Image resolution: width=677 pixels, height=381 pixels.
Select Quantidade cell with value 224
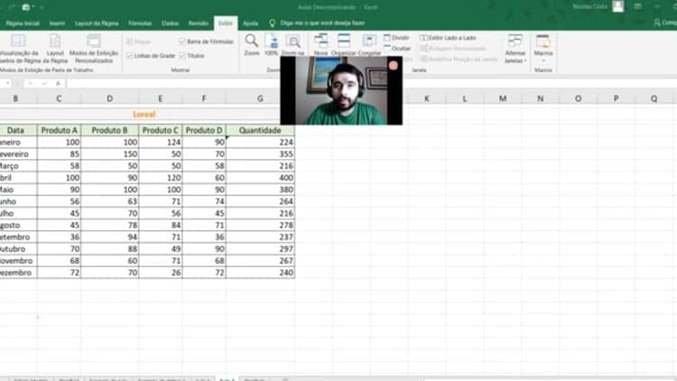(x=260, y=142)
